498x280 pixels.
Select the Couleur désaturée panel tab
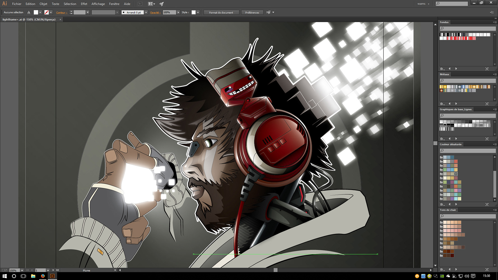point(451,144)
